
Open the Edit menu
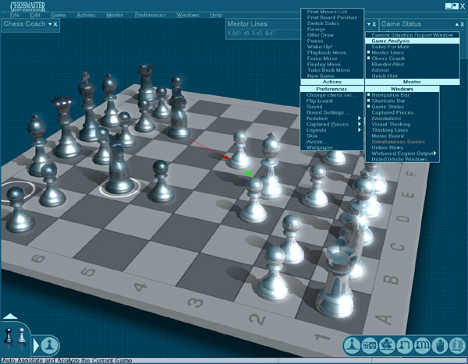35,15
